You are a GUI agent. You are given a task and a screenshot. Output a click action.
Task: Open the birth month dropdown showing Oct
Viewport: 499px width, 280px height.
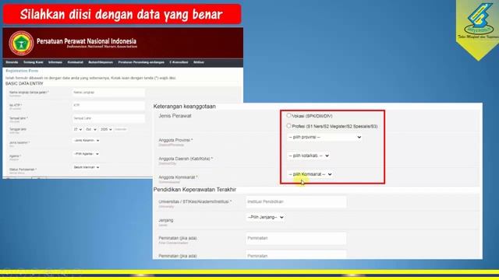pos(91,130)
